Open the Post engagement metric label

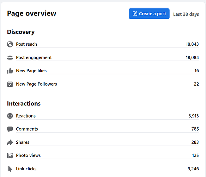[34, 58]
